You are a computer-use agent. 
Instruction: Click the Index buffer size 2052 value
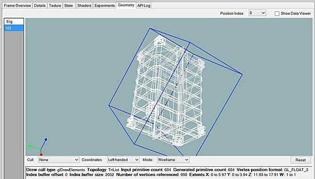pyautogui.click(x=109, y=175)
